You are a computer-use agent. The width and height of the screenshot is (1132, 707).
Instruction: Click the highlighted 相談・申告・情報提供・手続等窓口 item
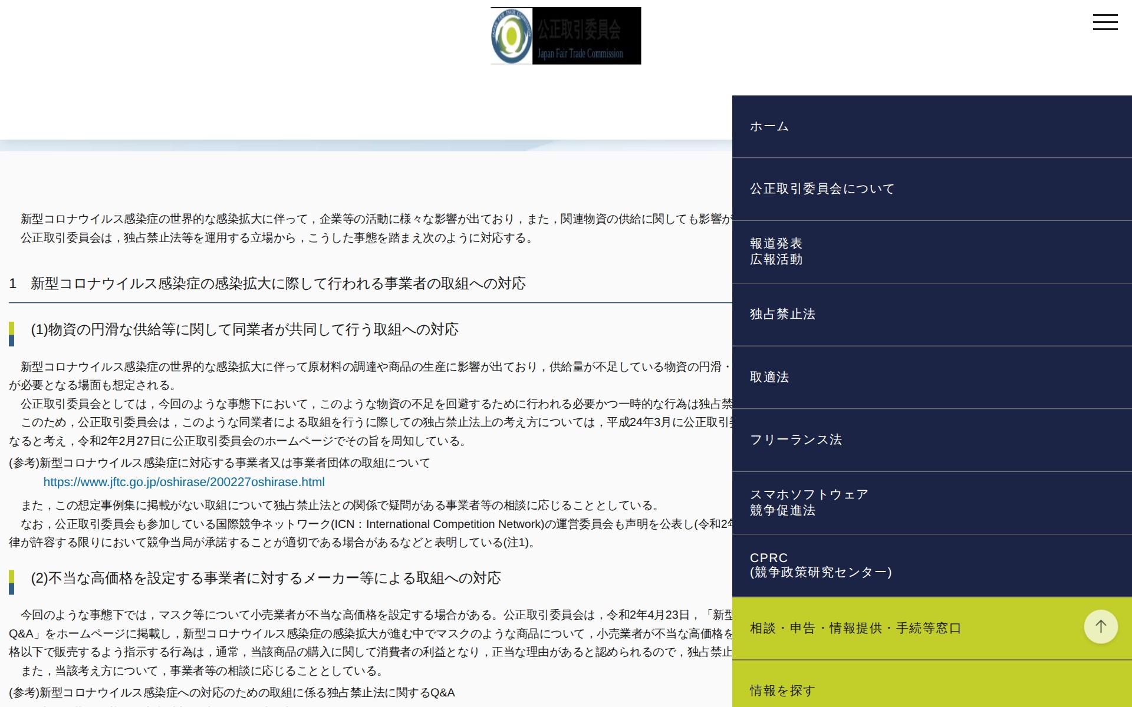pyautogui.click(x=854, y=628)
